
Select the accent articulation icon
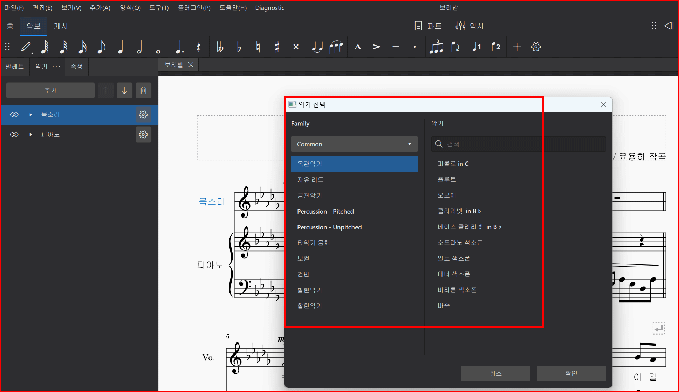[x=377, y=47]
